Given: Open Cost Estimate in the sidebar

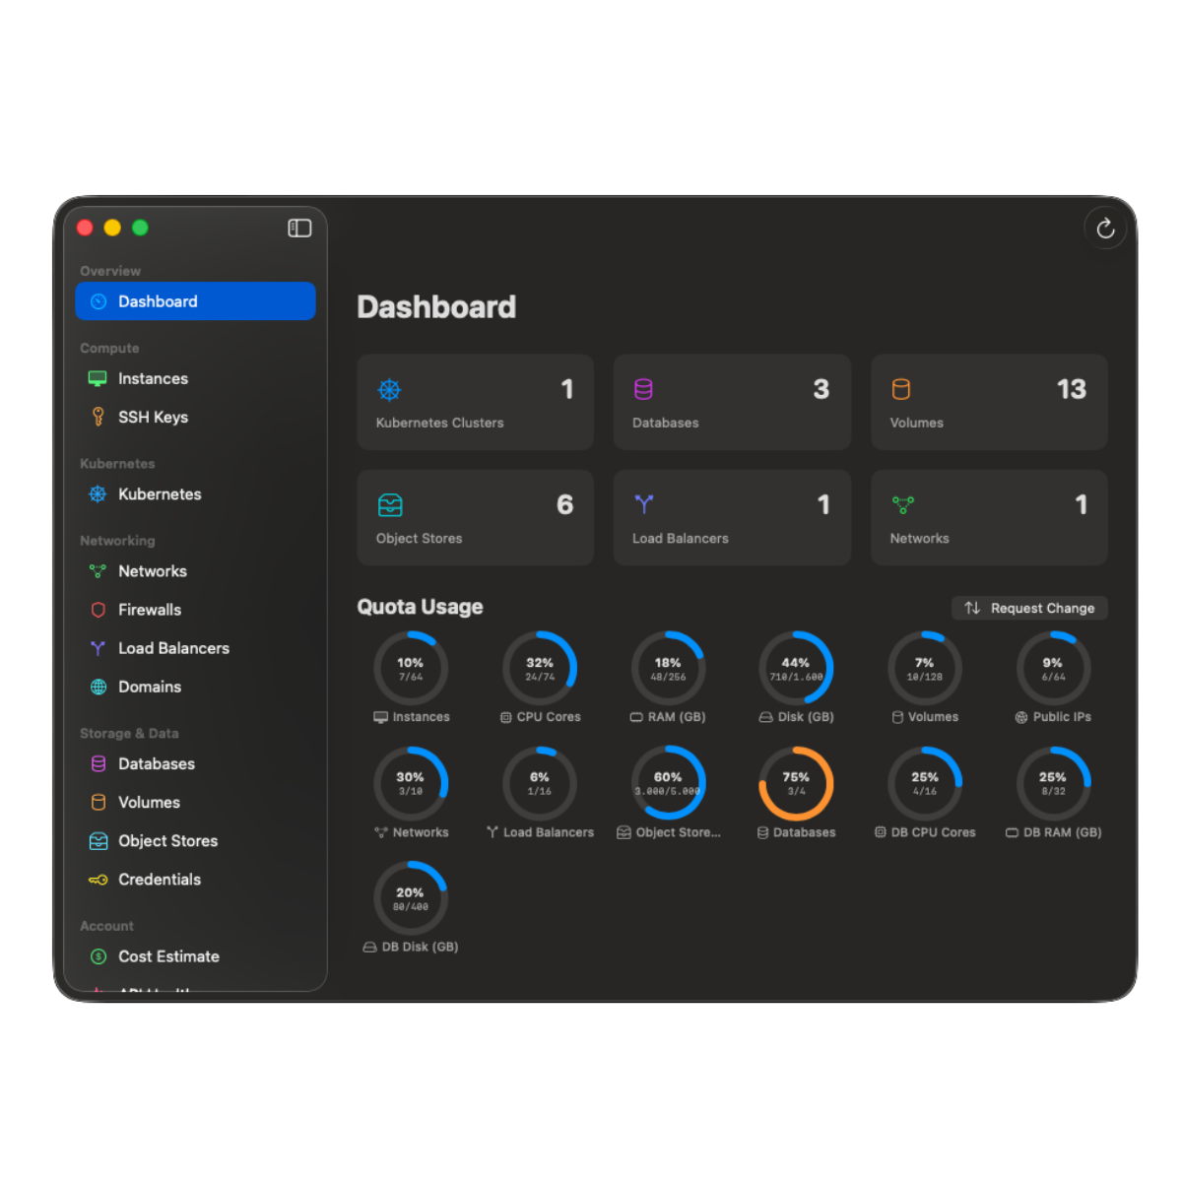Looking at the screenshot, I should [x=195, y=956].
